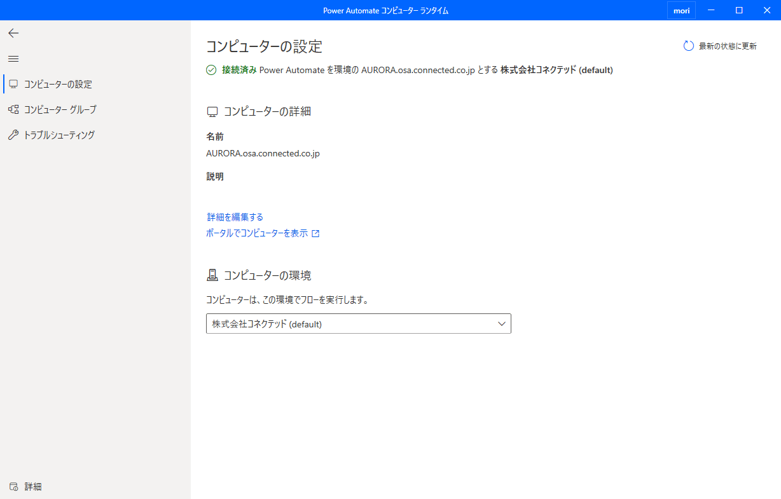This screenshot has width=781, height=499.
Task: Click the green 接続済み checkmark status icon
Action: coord(211,70)
